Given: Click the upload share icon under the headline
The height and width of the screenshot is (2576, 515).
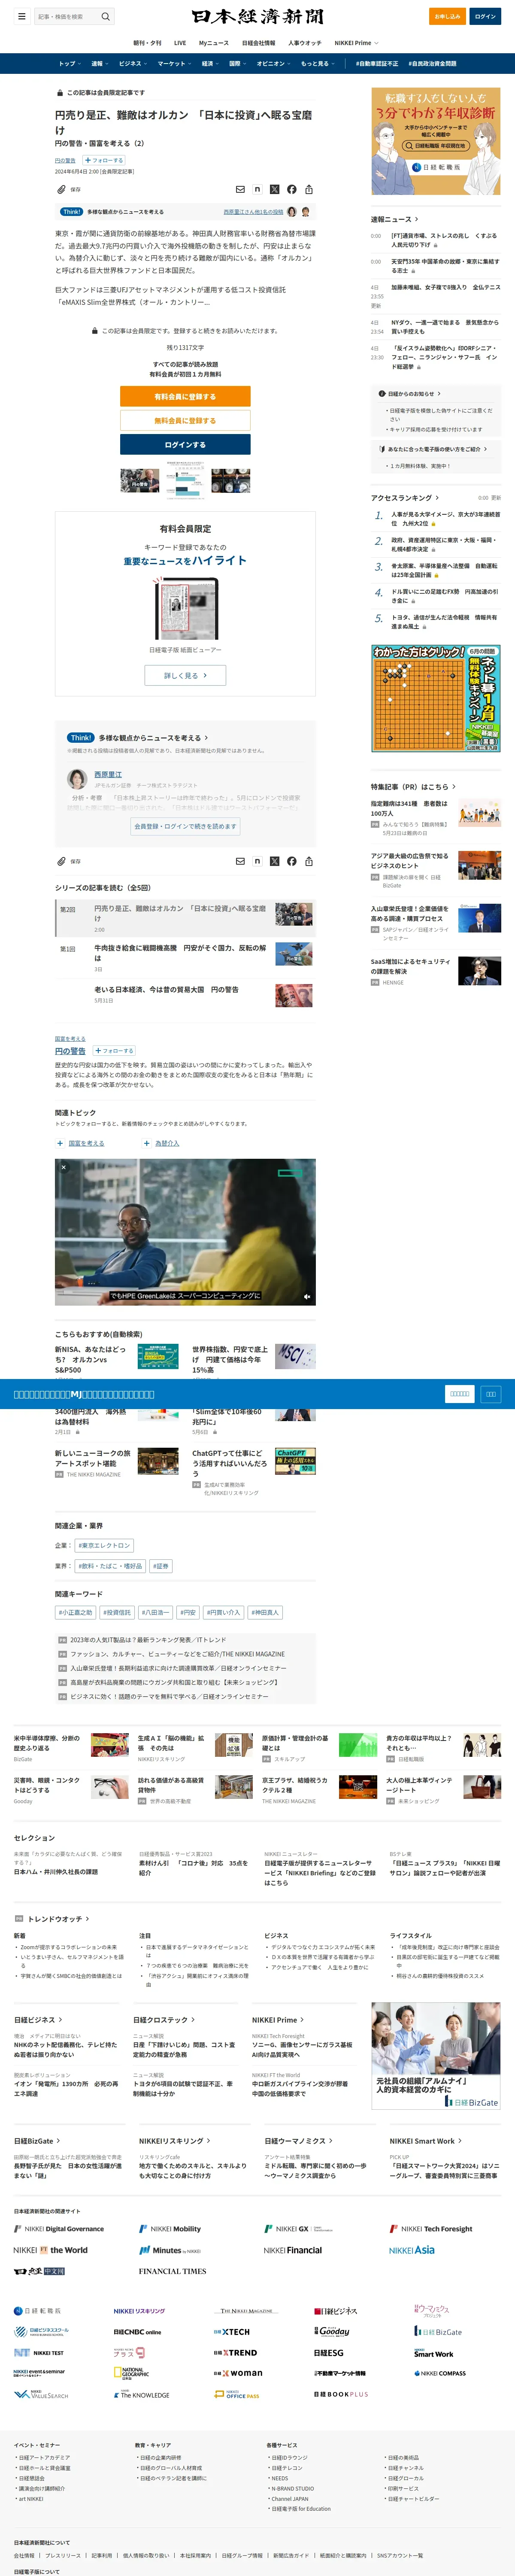Looking at the screenshot, I should pyautogui.click(x=309, y=189).
